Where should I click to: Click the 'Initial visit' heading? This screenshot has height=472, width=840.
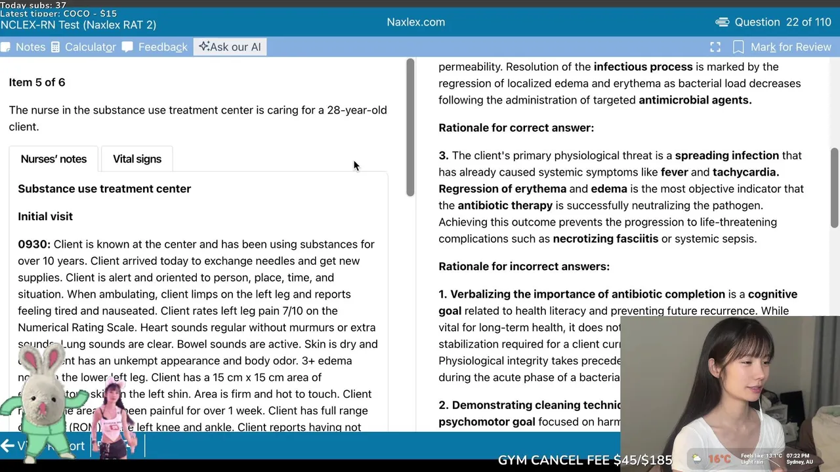click(x=45, y=216)
